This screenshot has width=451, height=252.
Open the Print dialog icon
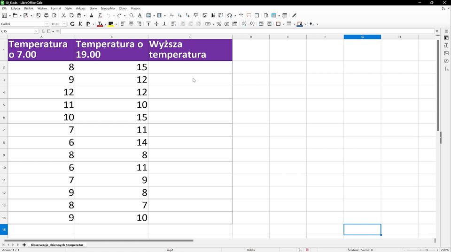46,15
